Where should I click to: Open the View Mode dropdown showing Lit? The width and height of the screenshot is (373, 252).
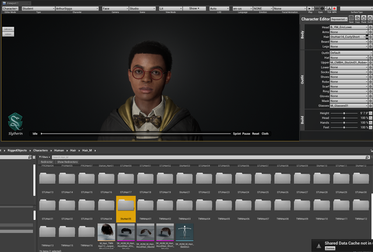(171, 9)
